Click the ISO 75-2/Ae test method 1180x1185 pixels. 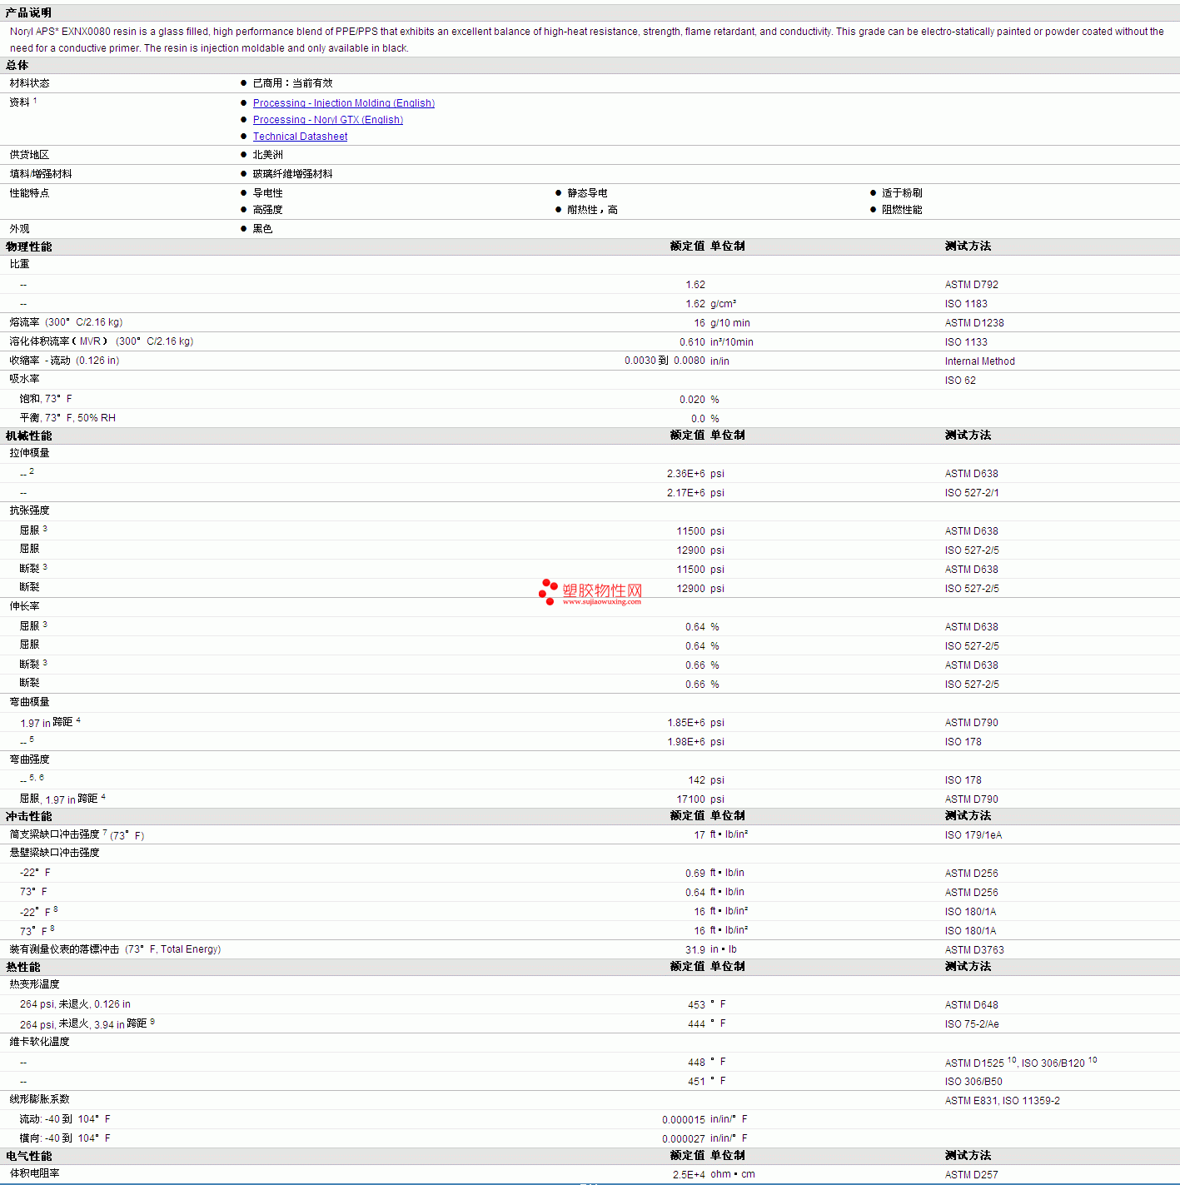point(972,1024)
